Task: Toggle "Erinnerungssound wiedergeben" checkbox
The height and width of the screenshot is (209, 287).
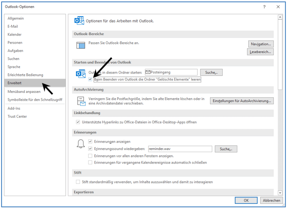Action: coord(90,149)
